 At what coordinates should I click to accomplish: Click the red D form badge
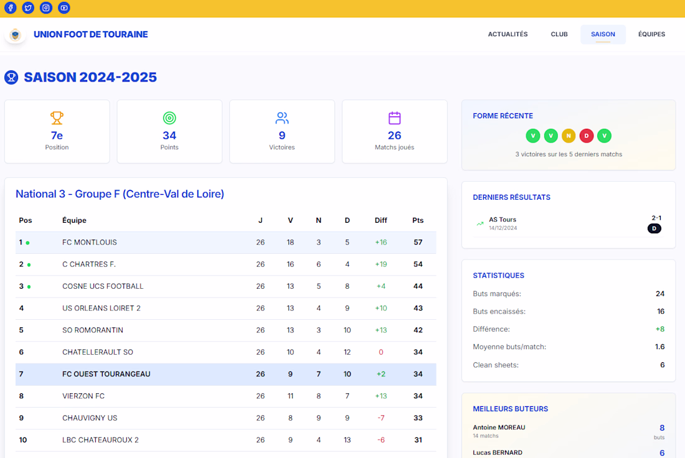point(586,136)
